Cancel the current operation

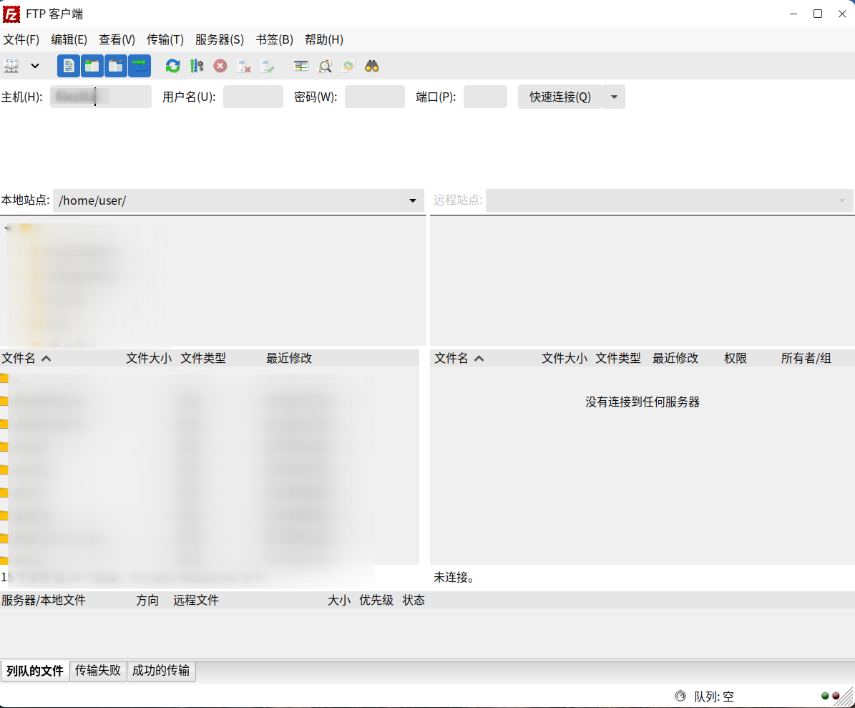point(220,65)
